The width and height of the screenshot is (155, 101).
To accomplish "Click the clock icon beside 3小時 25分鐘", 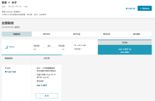I will pyautogui.click(x=75, y=45).
